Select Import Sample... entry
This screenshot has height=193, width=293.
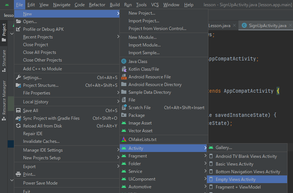(x=164, y=53)
